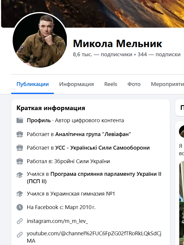Select the Фото tab
The width and height of the screenshot is (184, 245).
(134, 84)
